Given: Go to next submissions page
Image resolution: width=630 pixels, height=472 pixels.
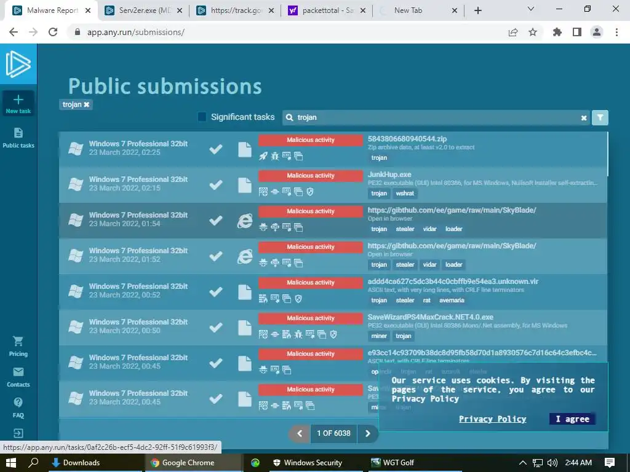Looking at the screenshot, I should coord(367,433).
